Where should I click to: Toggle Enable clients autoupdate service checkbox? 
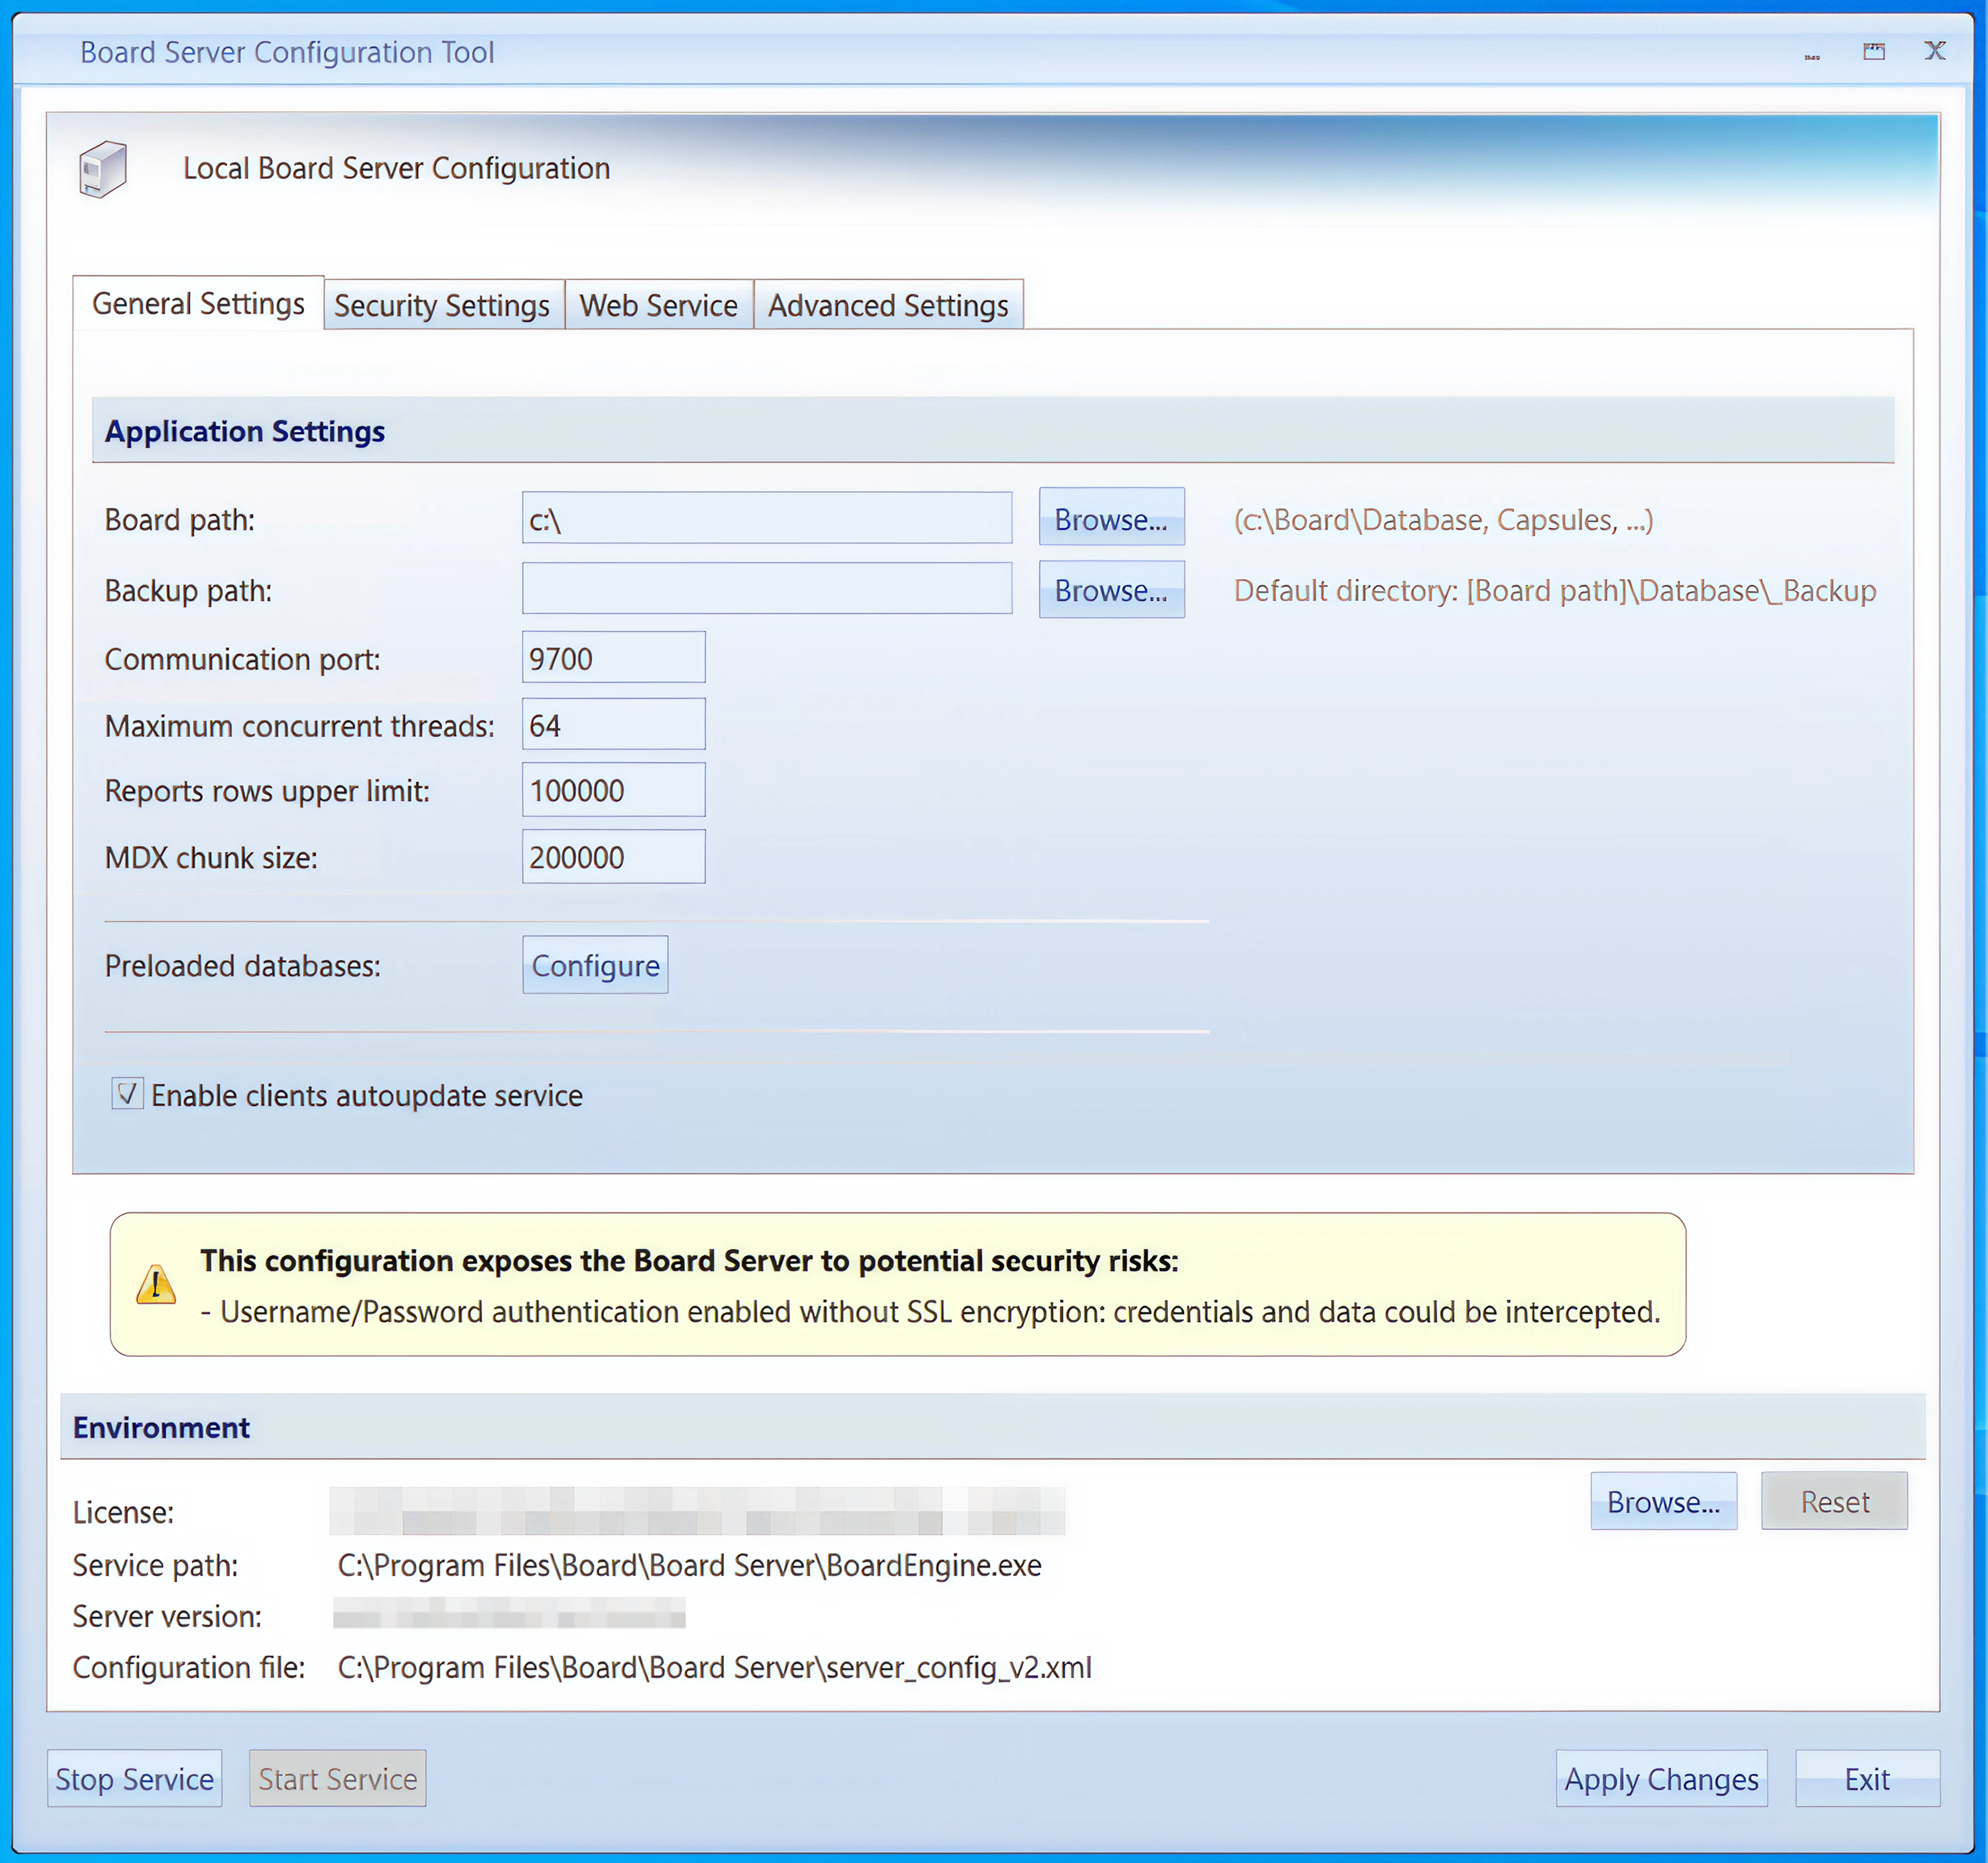point(127,1094)
